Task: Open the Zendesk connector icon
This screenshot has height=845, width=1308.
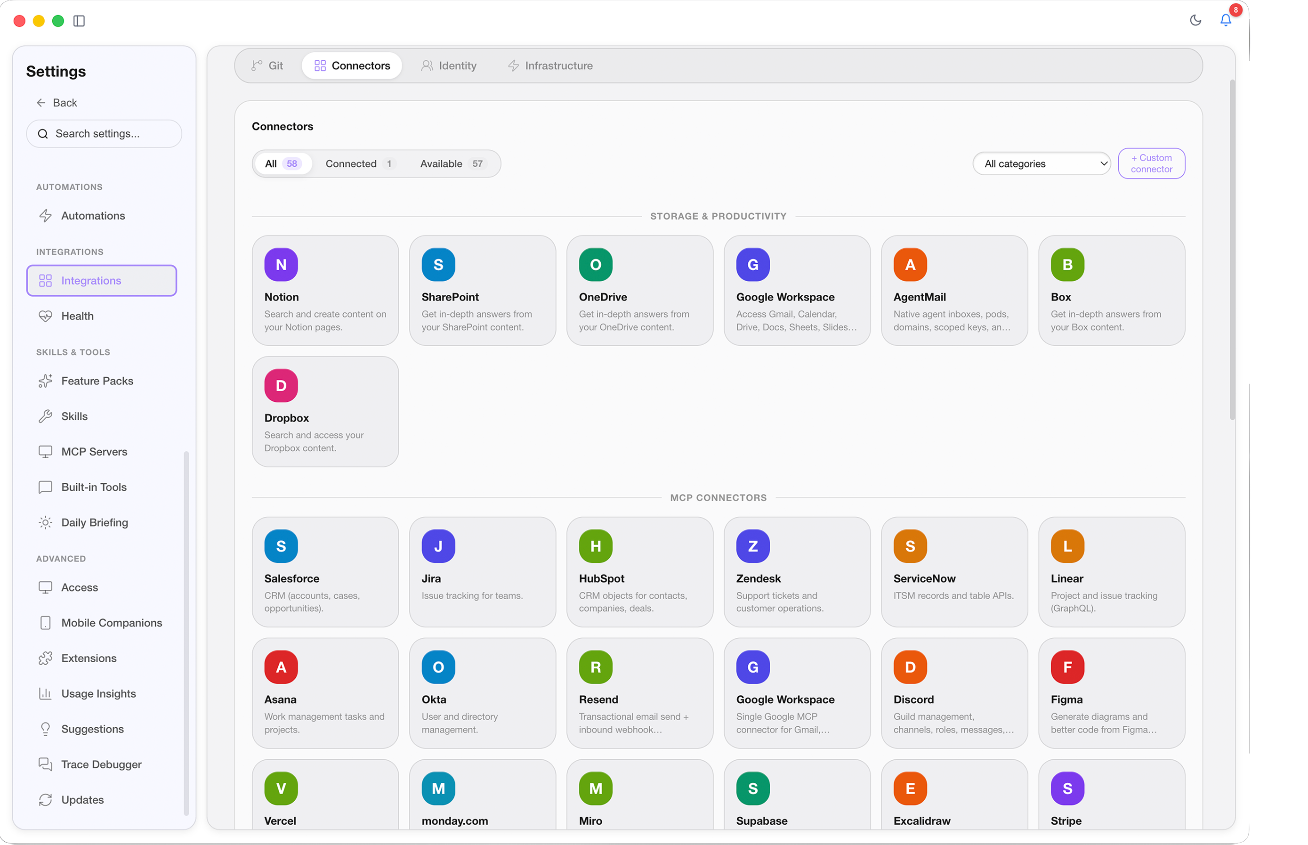Action: (753, 546)
